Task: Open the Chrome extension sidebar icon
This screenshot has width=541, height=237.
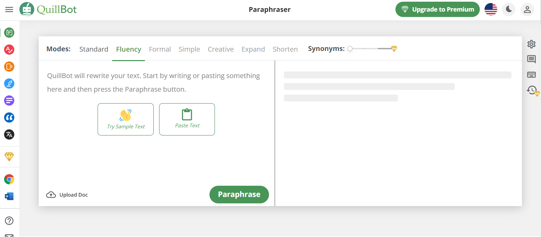Action: (9, 179)
